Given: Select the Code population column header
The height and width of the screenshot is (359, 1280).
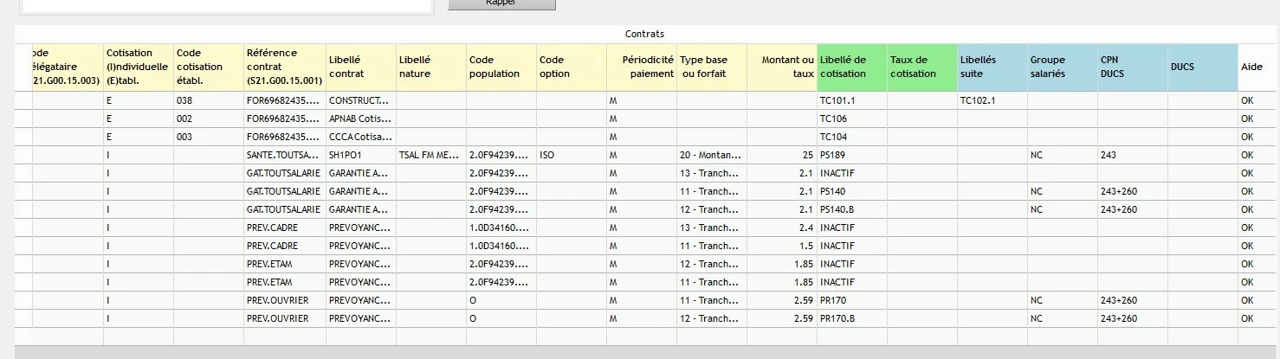Looking at the screenshot, I should coord(501,67).
